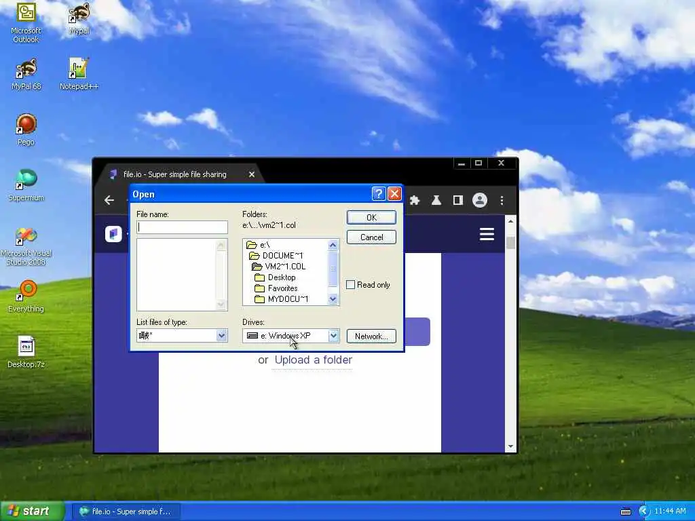
Task: Click the file.io taskbar button
Action: point(126,512)
